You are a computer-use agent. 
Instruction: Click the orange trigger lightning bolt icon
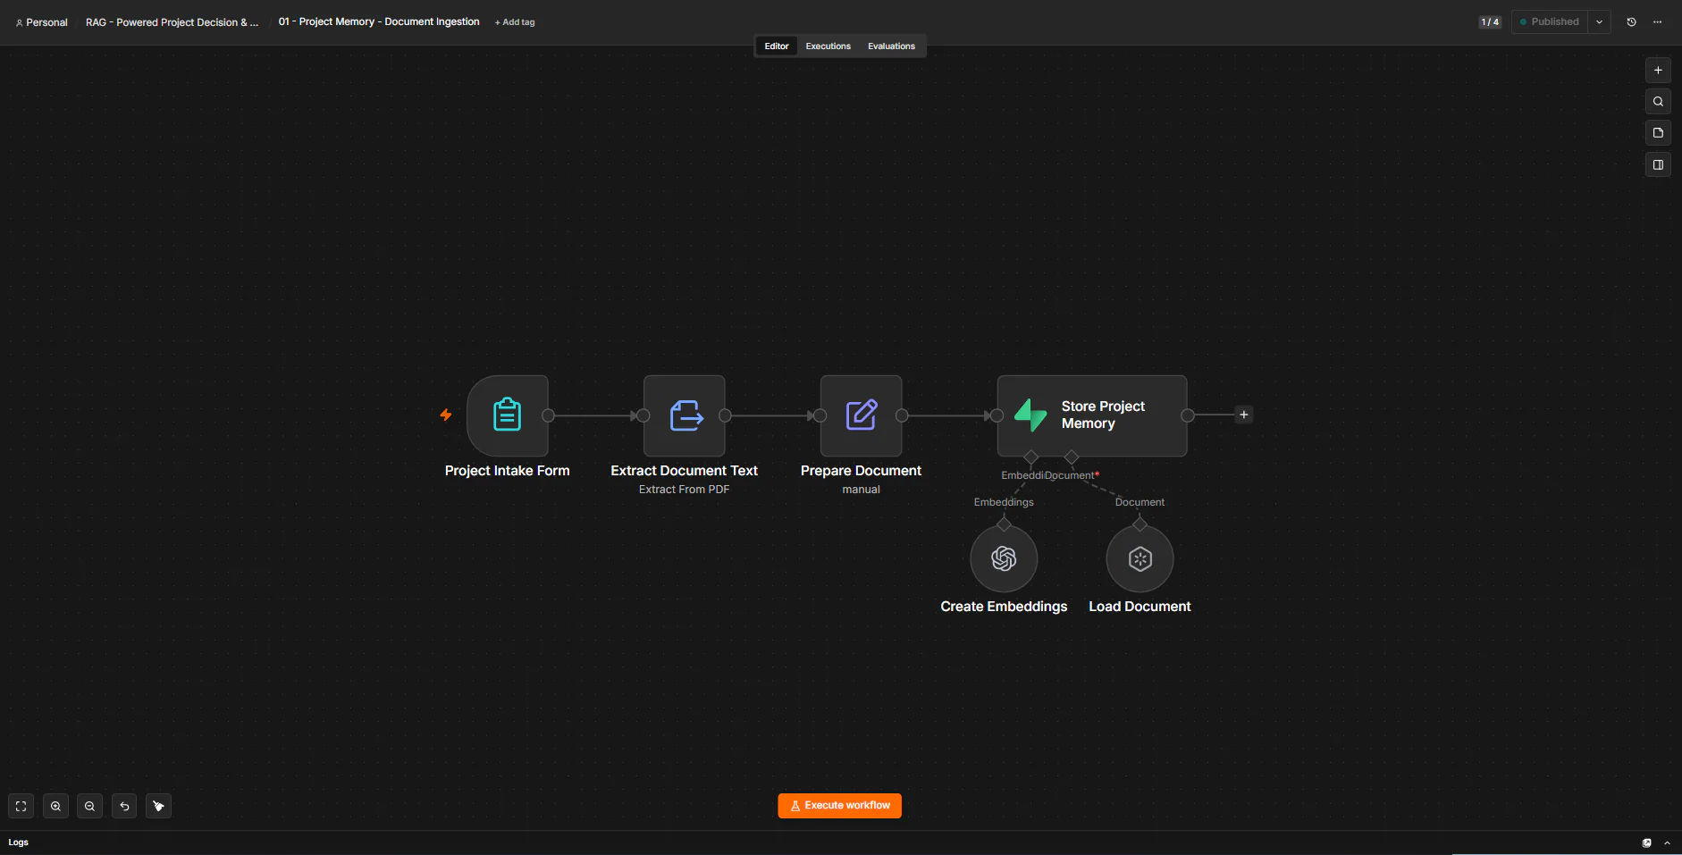coord(446,415)
